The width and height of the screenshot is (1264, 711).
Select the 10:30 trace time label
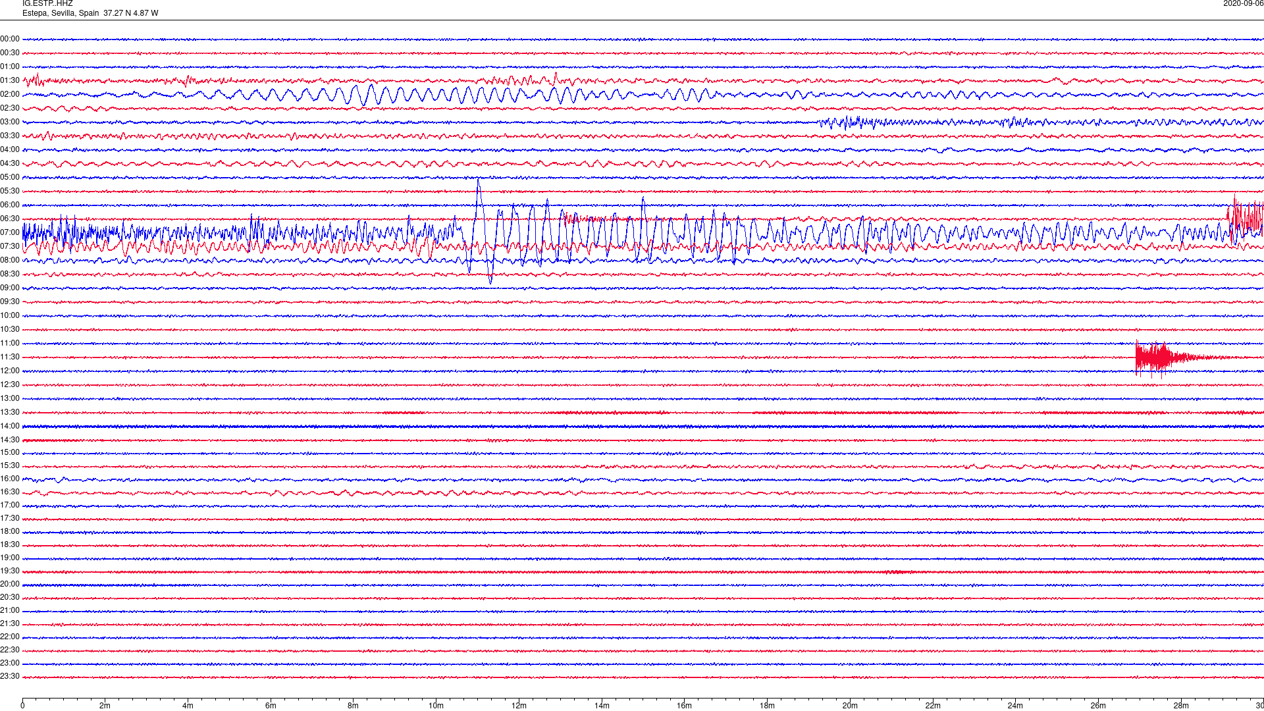tap(10, 330)
